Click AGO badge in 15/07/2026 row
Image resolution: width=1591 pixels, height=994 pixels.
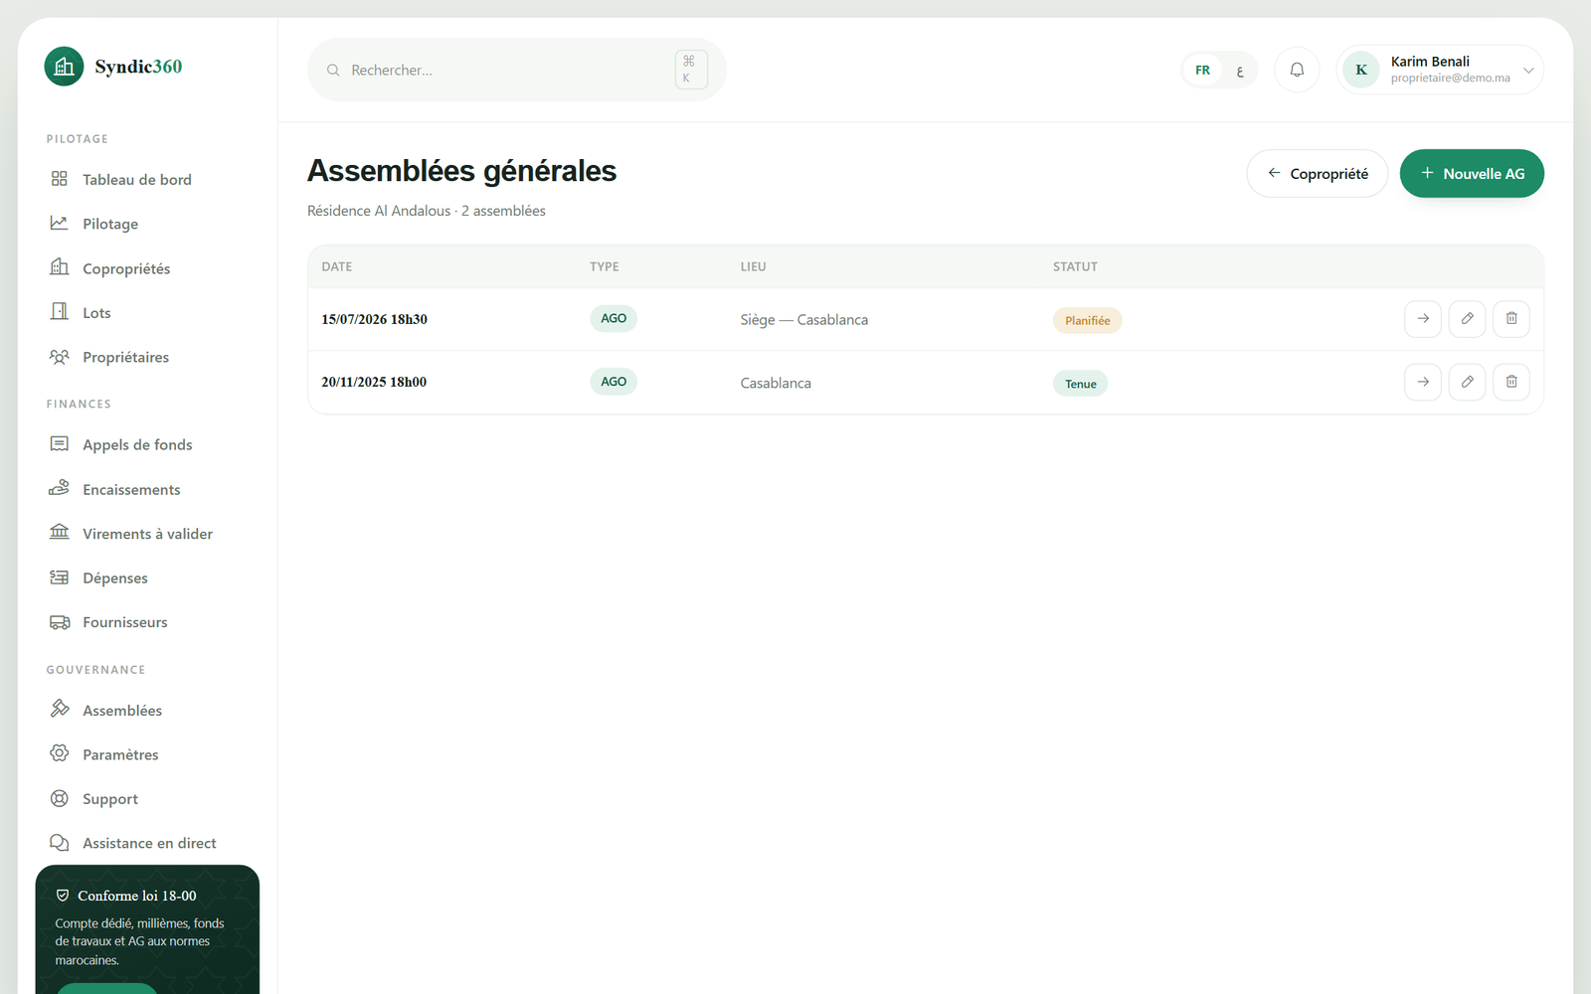(614, 318)
